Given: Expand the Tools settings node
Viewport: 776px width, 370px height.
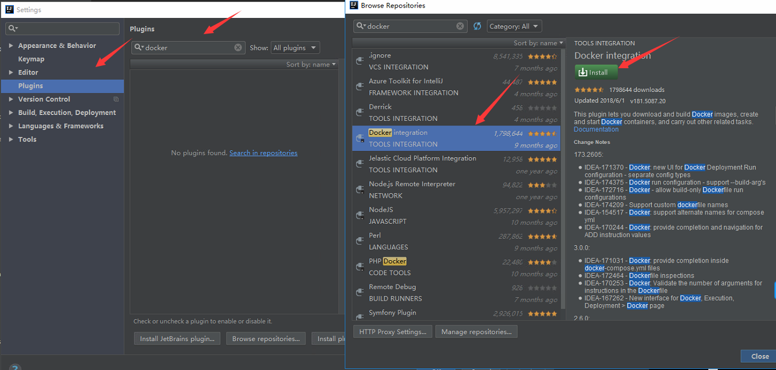Looking at the screenshot, I should pyautogui.click(x=11, y=139).
